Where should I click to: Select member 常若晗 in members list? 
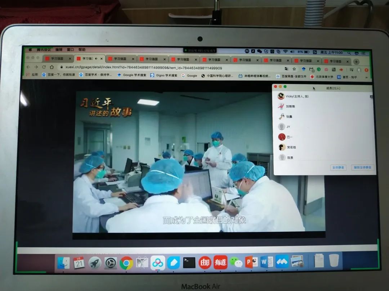pos(325,147)
